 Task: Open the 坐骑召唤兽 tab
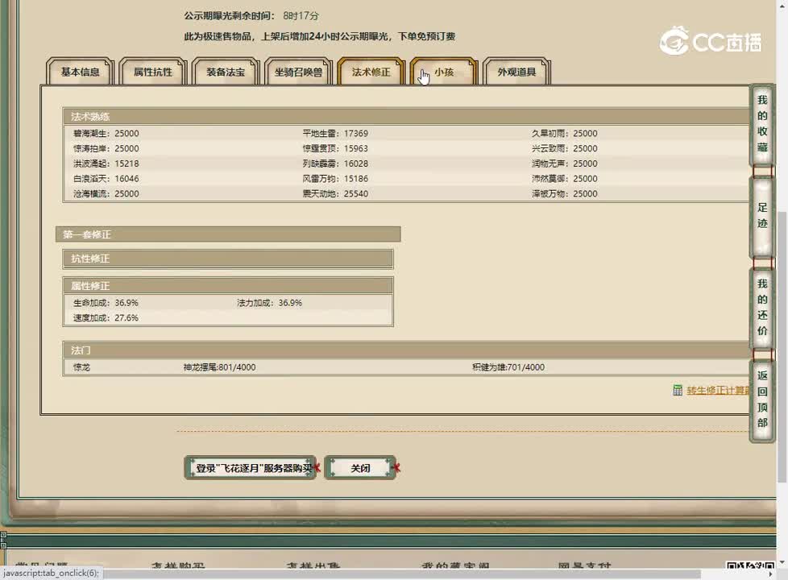298,72
